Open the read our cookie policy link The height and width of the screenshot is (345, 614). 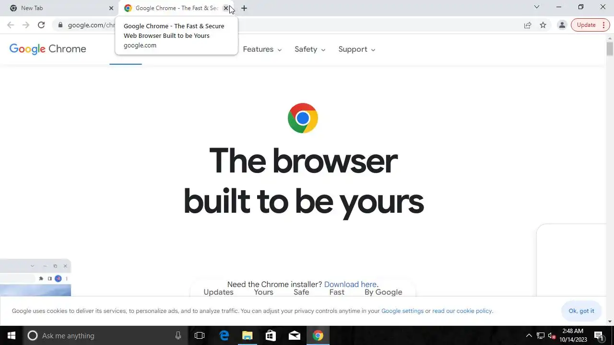click(x=462, y=311)
